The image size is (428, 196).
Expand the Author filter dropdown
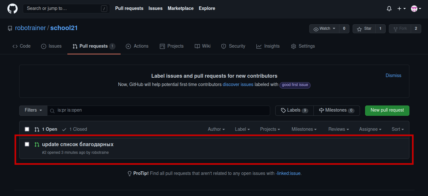216,129
